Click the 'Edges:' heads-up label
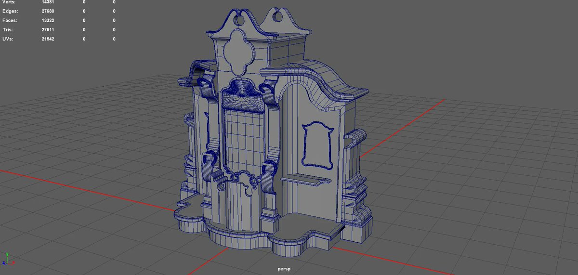This screenshot has width=578, height=275. tap(10, 11)
